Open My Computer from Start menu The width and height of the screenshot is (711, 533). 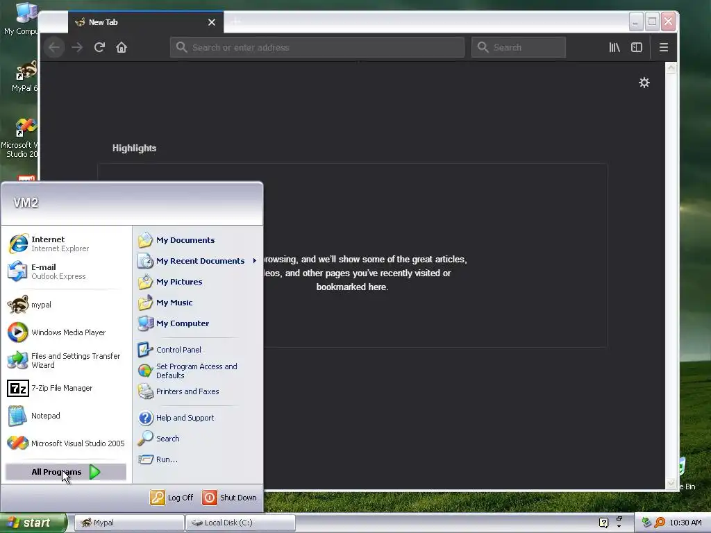tap(198, 323)
